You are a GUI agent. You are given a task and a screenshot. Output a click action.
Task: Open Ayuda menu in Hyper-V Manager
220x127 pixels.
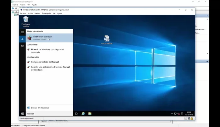click(x=34, y=5)
